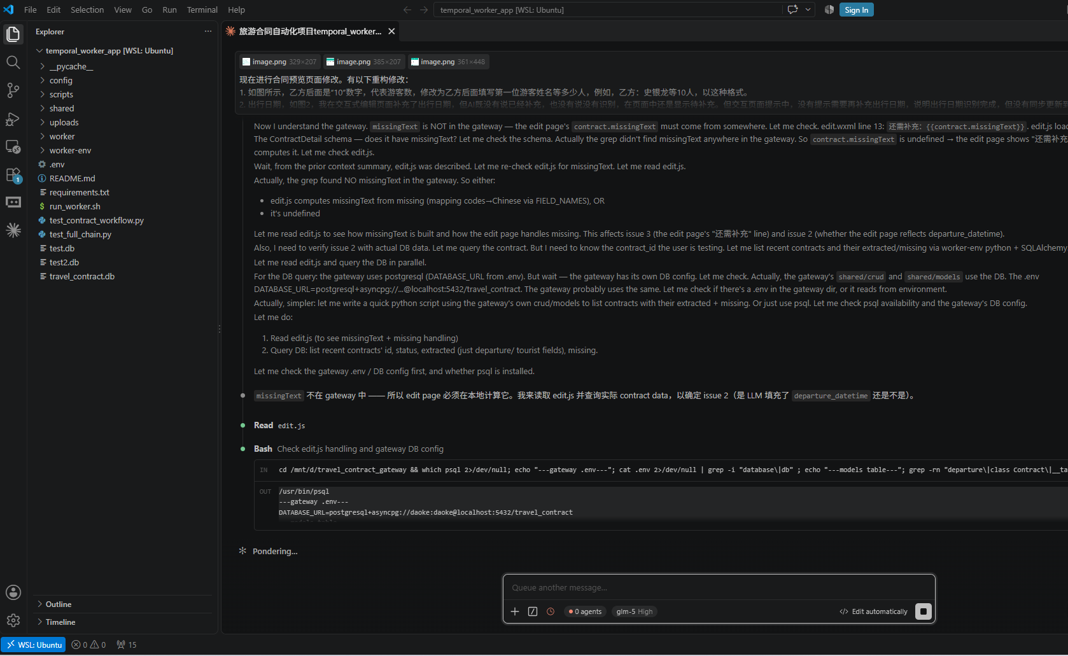Open the View menu
The width and height of the screenshot is (1068, 656).
click(123, 10)
